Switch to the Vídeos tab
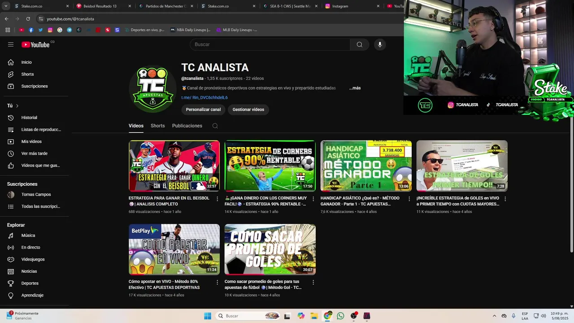574x323 pixels. pyautogui.click(x=136, y=126)
